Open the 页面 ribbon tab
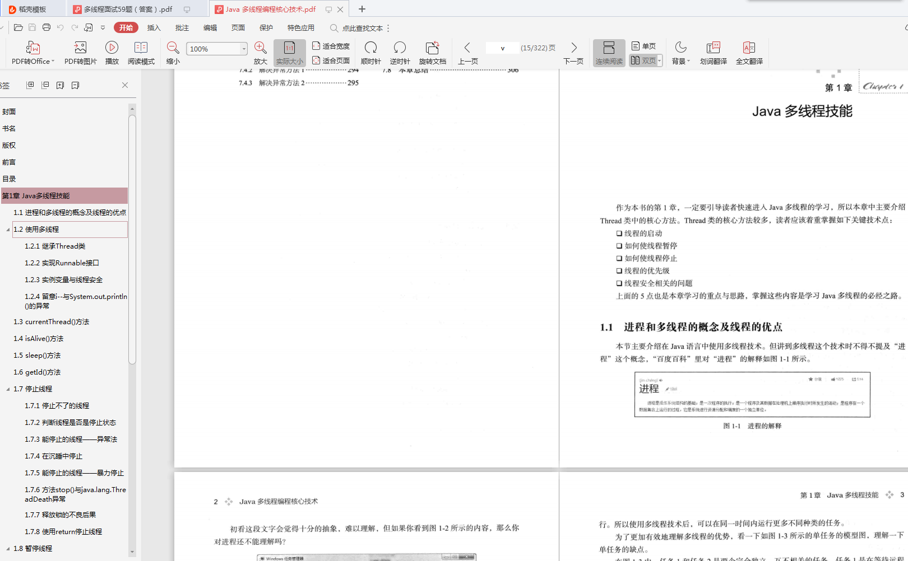Image resolution: width=908 pixels, height=561 pixels. (238, 27)
